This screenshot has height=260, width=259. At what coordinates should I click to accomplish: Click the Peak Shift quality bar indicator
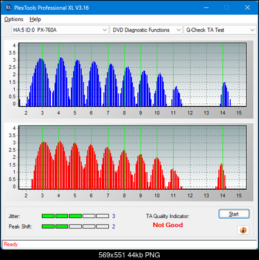(x=75, y=227)
